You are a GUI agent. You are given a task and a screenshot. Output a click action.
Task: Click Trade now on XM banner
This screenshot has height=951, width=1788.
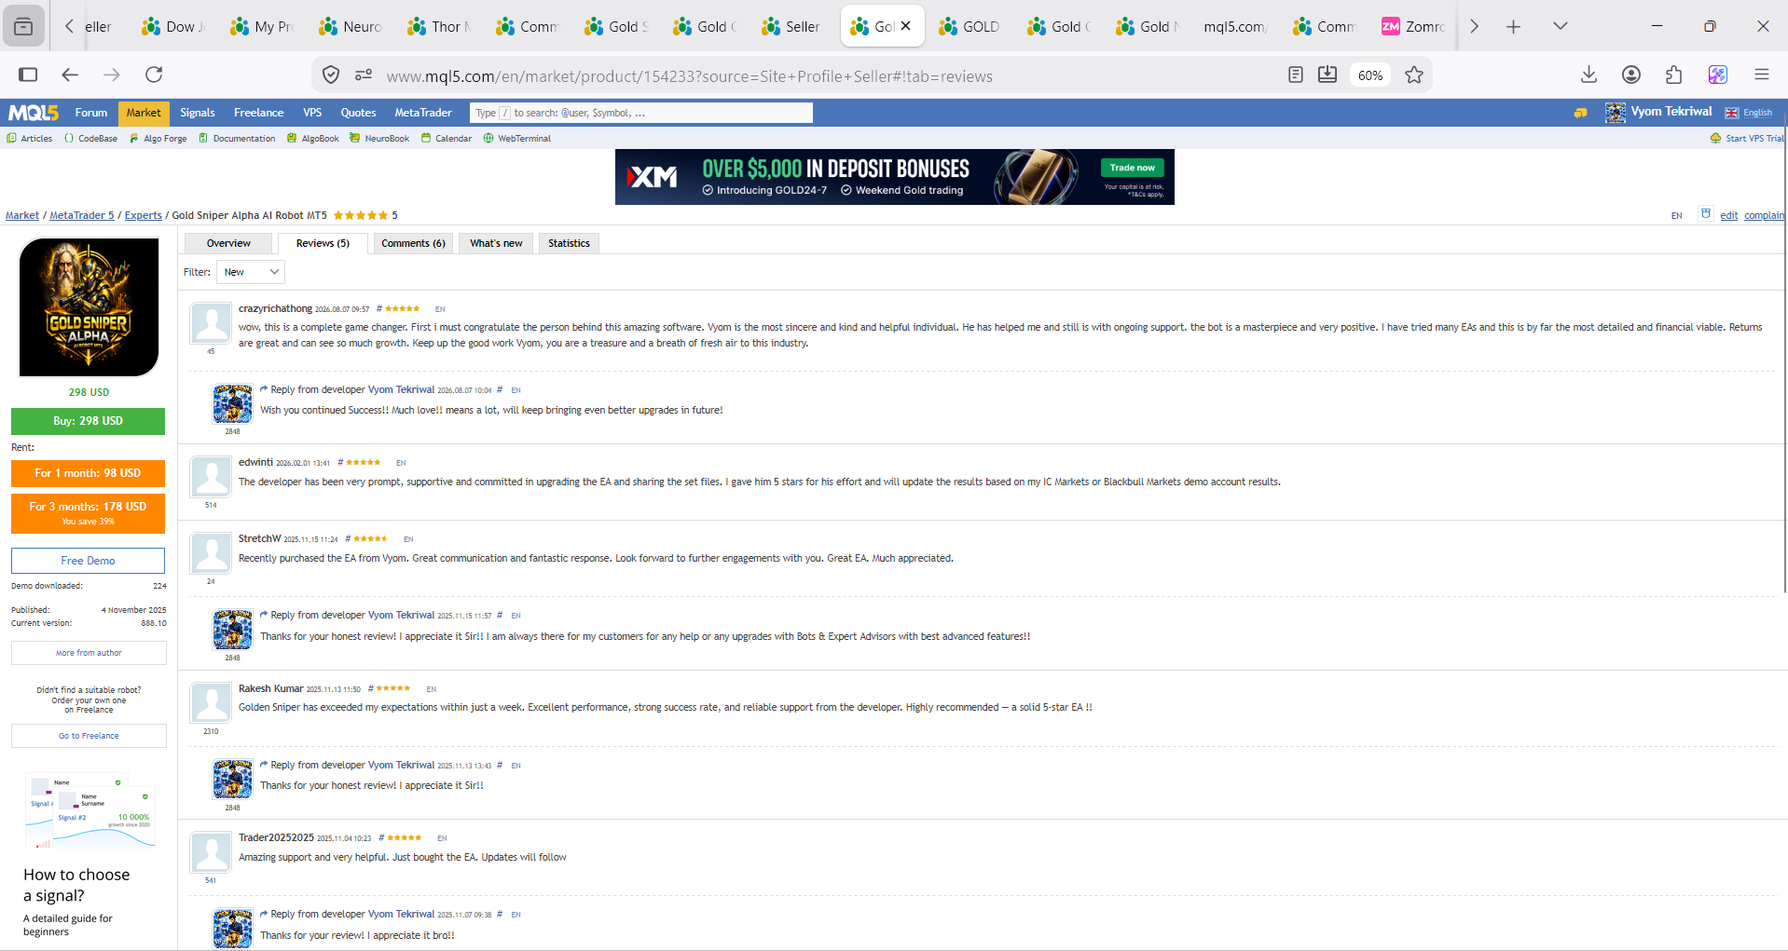(1132, 168)
